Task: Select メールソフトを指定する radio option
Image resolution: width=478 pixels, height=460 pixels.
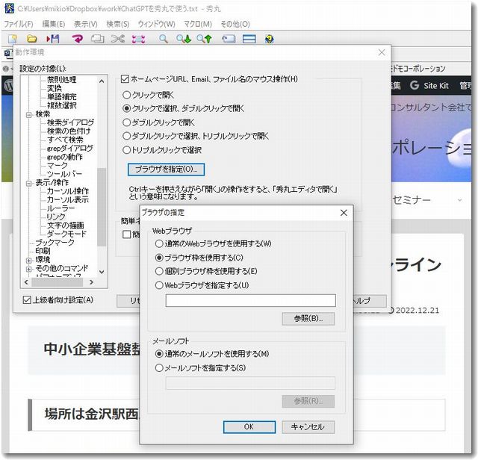Action: point(158,367)
